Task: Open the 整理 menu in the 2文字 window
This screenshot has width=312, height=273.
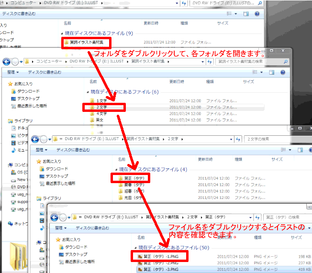Action: tap(42, 150)
